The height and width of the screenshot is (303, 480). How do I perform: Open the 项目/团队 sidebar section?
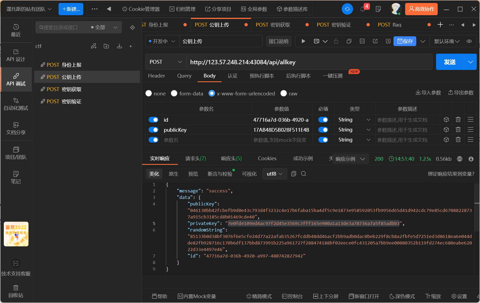click(16, 153)
